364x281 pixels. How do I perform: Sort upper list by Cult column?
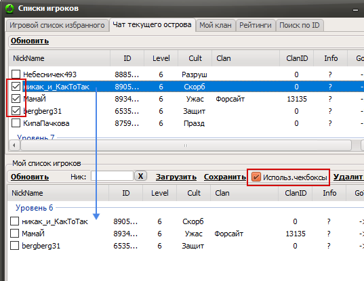pyautogui.click(x=195, y=58)
